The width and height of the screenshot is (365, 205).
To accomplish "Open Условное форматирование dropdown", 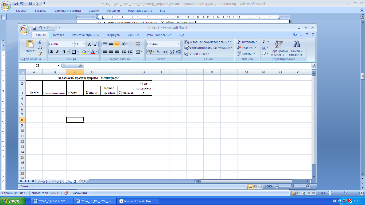I will pos(208,42).
